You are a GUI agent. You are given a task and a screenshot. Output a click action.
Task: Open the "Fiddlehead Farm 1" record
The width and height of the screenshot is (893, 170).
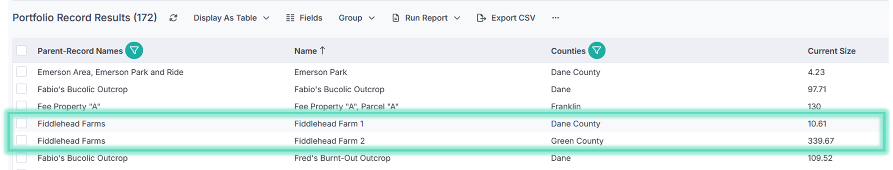(329, 124)
